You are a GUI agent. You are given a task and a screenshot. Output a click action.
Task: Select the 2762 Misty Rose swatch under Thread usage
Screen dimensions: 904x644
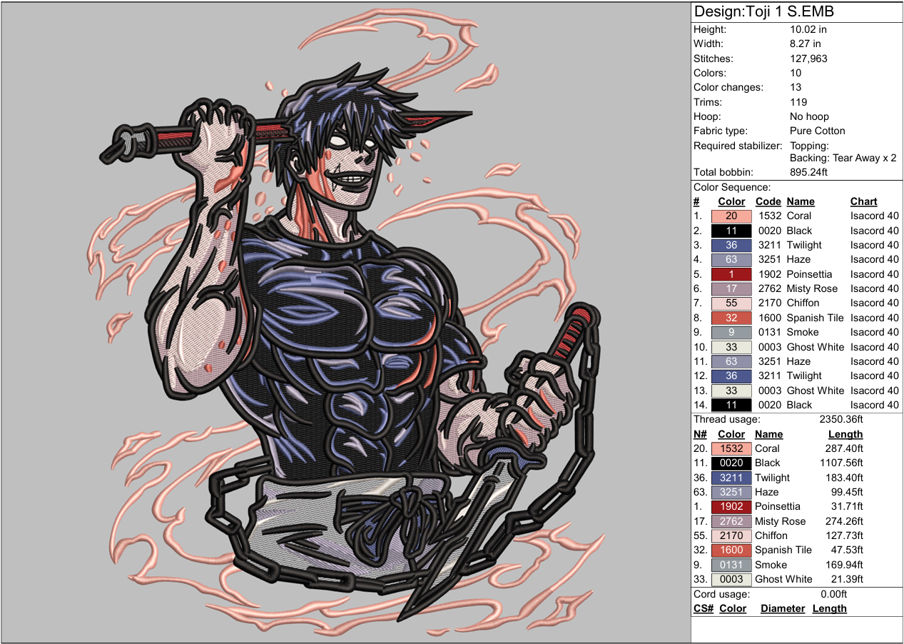(x=731, y=521)
